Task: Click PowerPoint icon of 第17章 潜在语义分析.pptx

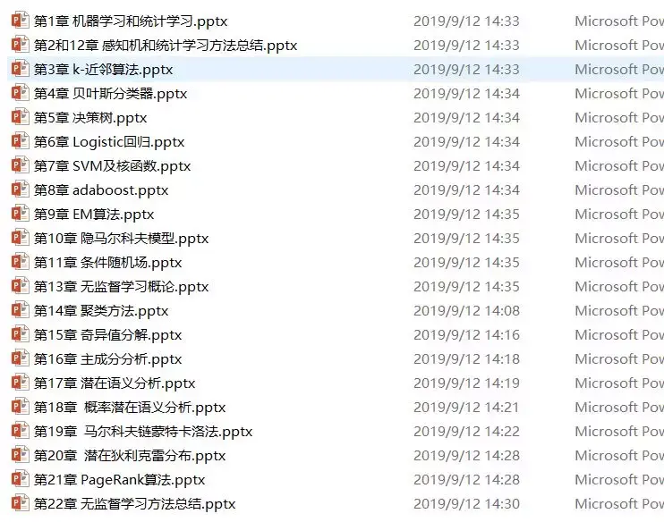Action: click(20, 383)
